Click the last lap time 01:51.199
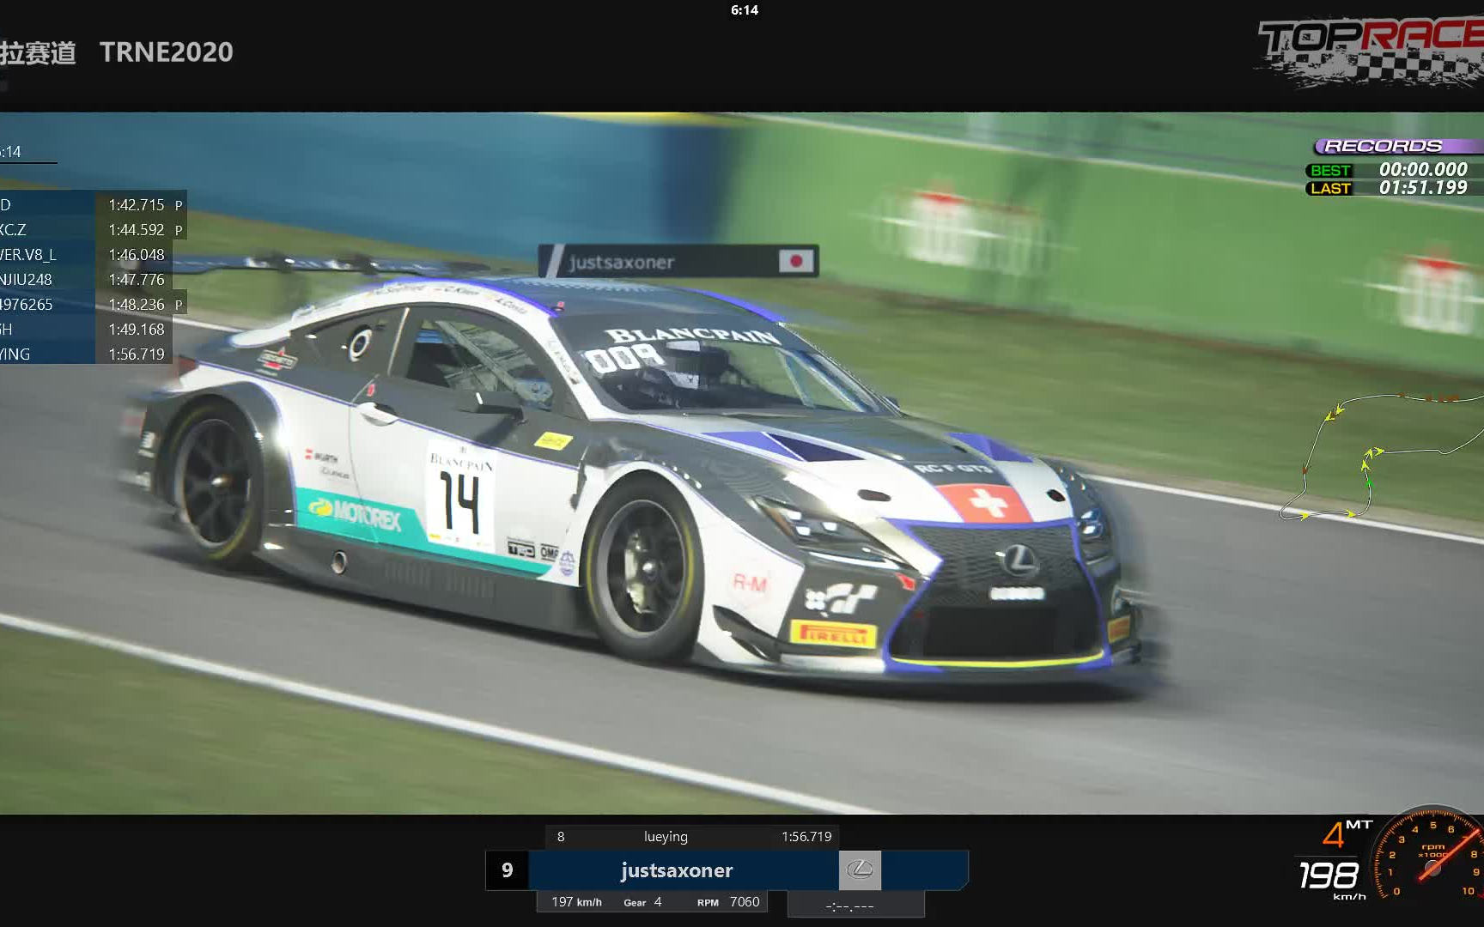Image resolution: width=1484 pixels, height=927 pixels. click(x=1423, y=187)
